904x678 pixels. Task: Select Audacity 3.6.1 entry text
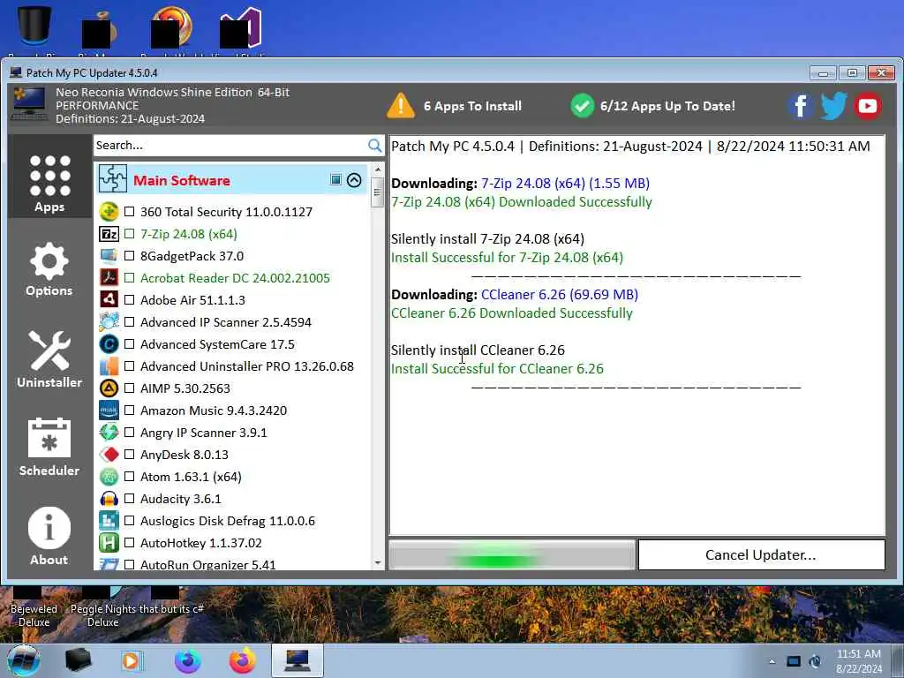pos(180,499)
